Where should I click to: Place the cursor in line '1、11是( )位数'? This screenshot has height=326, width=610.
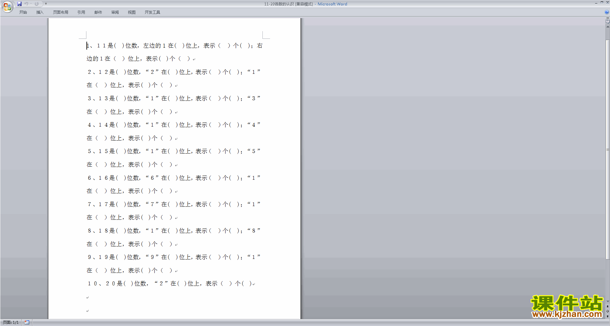coord(174,46)
